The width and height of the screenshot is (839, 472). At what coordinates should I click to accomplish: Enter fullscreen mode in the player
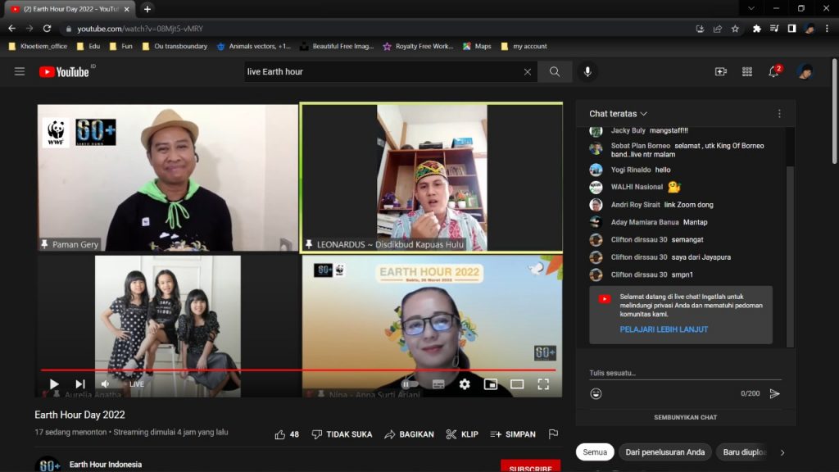pos(542,383)
